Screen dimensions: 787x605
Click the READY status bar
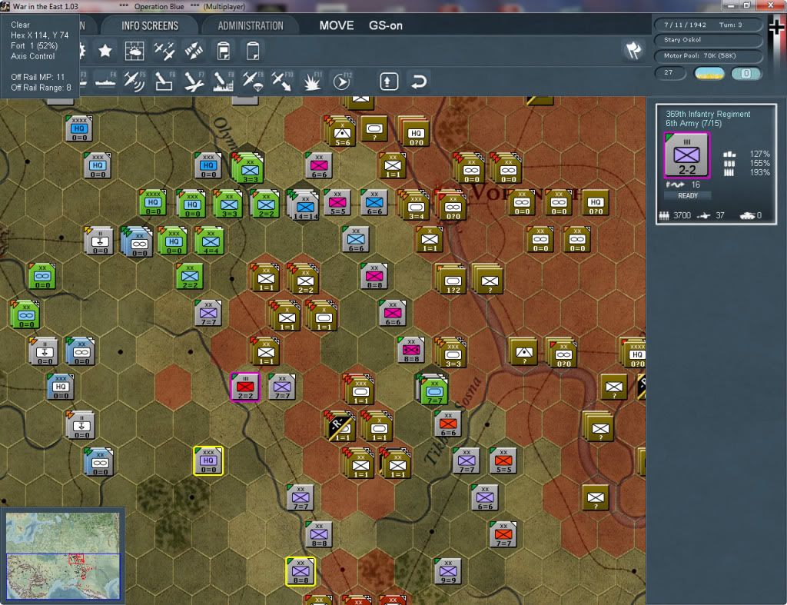688,195
